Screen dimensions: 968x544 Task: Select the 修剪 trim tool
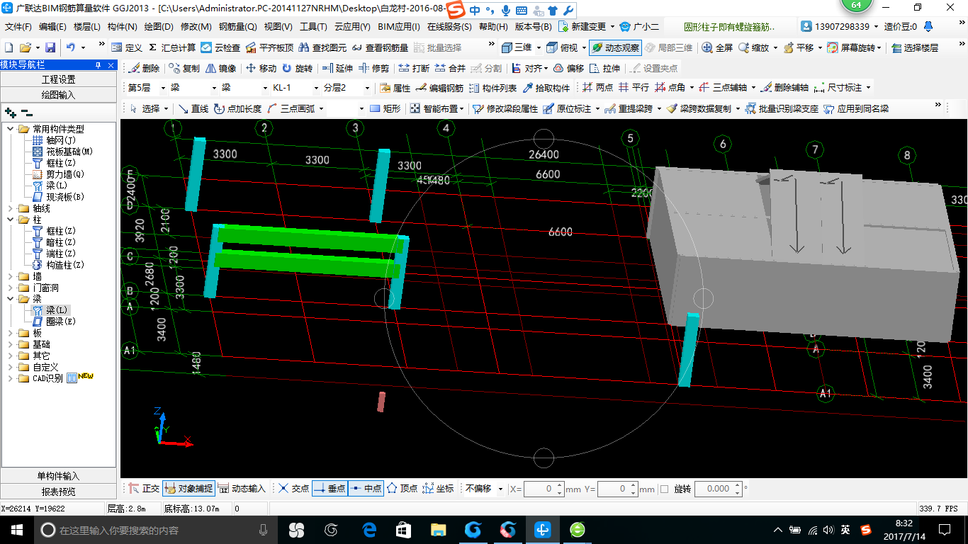click(373, 68)
